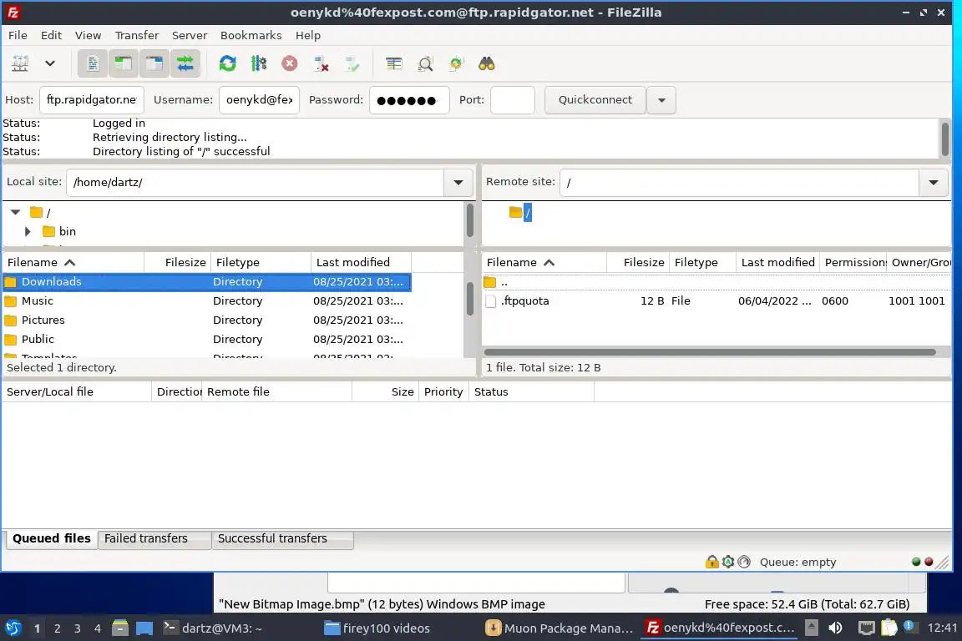Open the Transfer menu
This screenshot has width=962, height=641.
[x=137, y=35]
